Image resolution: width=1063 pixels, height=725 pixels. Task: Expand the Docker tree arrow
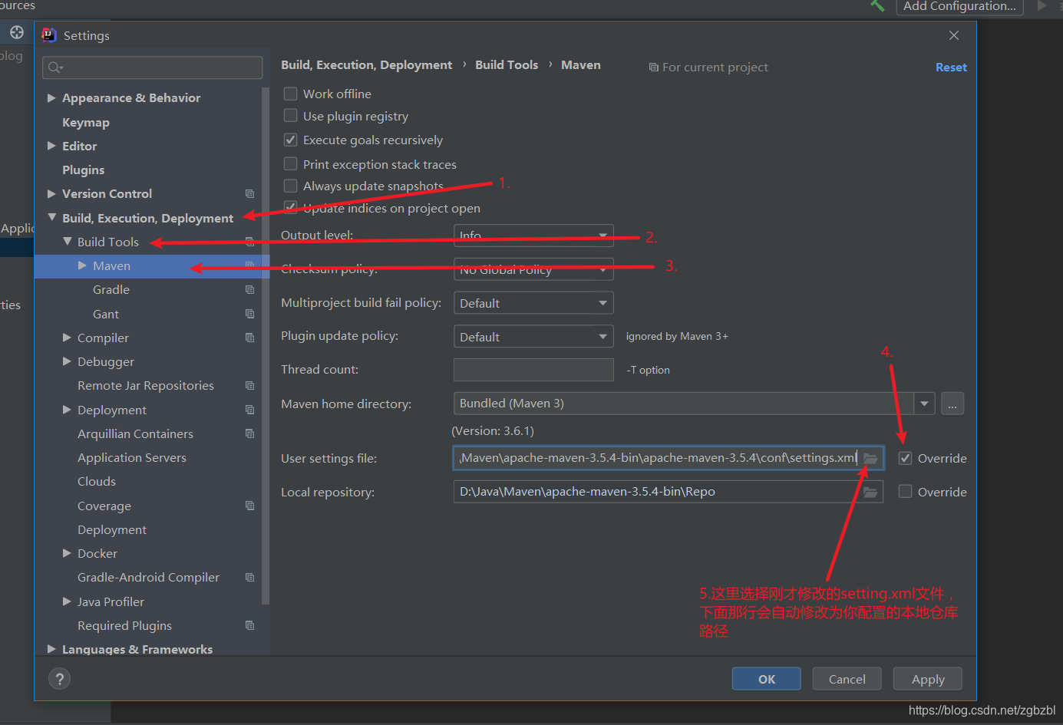[x=67, y=553]
